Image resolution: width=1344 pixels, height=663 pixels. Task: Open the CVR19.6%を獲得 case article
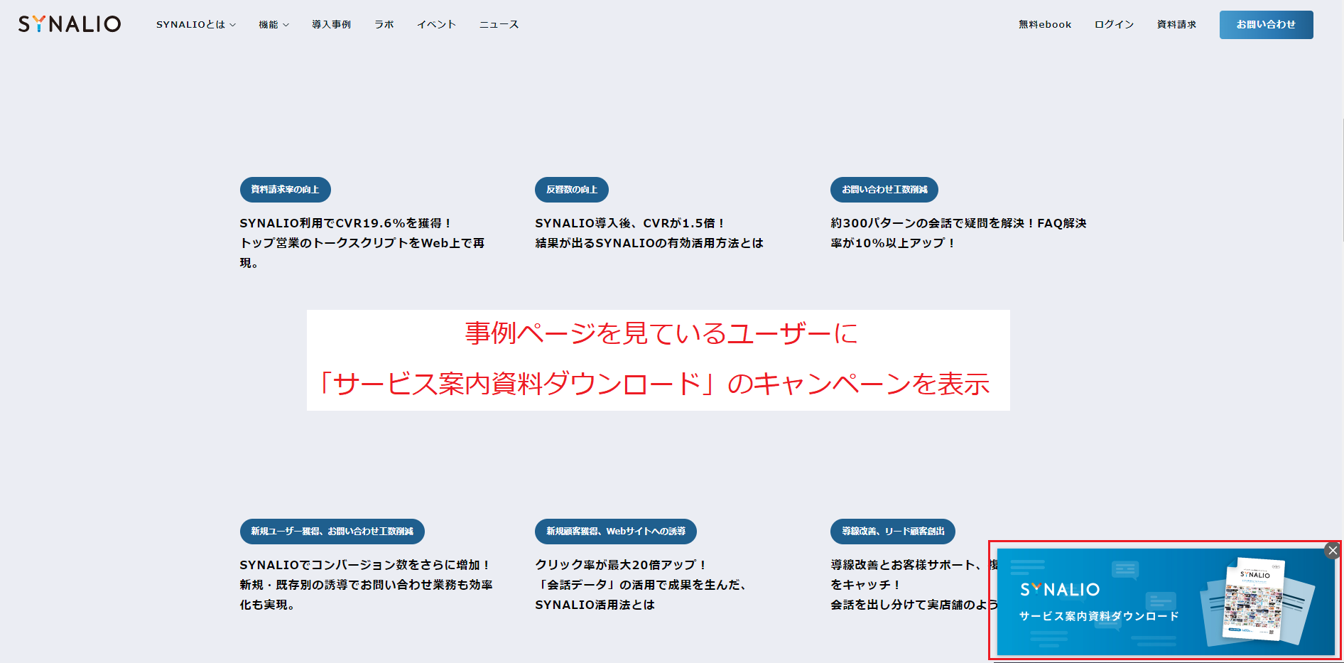[x=362, y=243]
